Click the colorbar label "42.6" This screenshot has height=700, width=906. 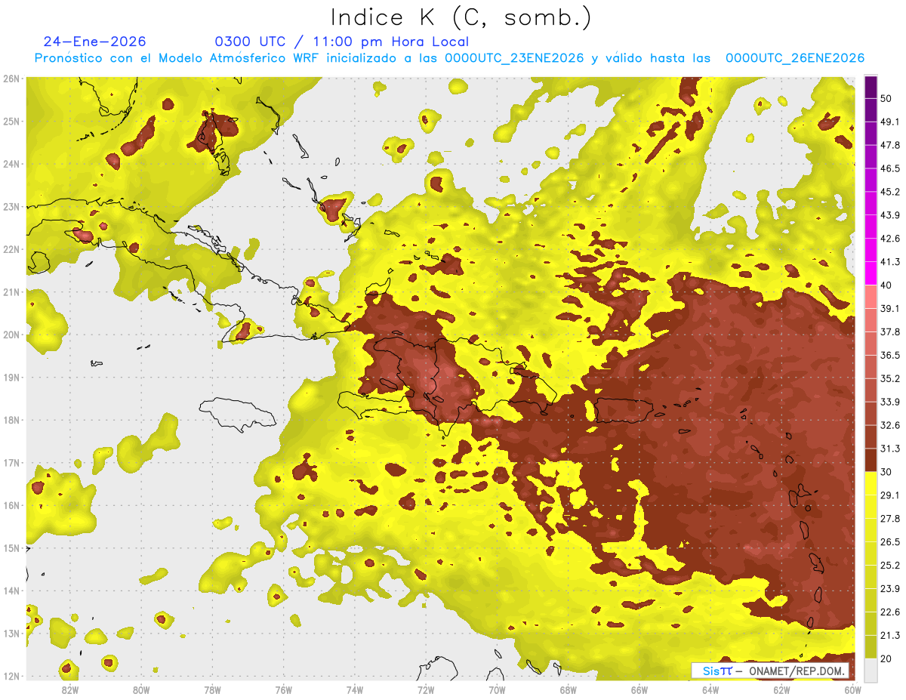click(x=890, y=239)
